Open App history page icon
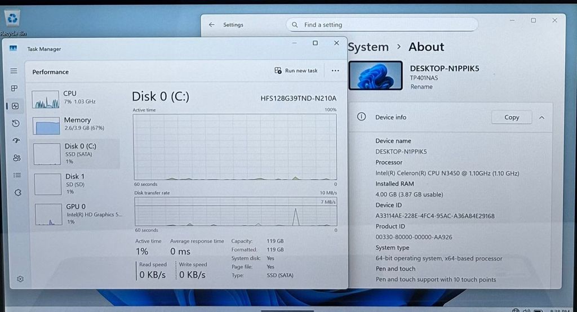The image size is (577, 312). click(15, 123)
